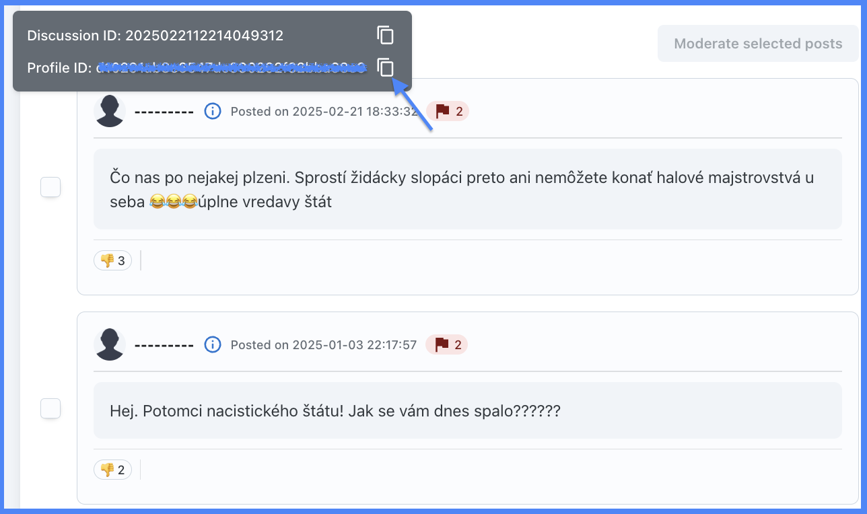The width and height of the screenshot is (867, 514).
Task: Click the post text starting 'Čo nas po nejakej plzeni'
Action: click(462, 189)
